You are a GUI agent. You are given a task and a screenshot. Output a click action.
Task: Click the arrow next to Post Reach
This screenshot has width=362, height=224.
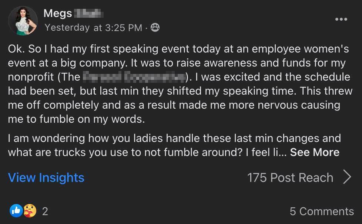click(x=347, y=177)
